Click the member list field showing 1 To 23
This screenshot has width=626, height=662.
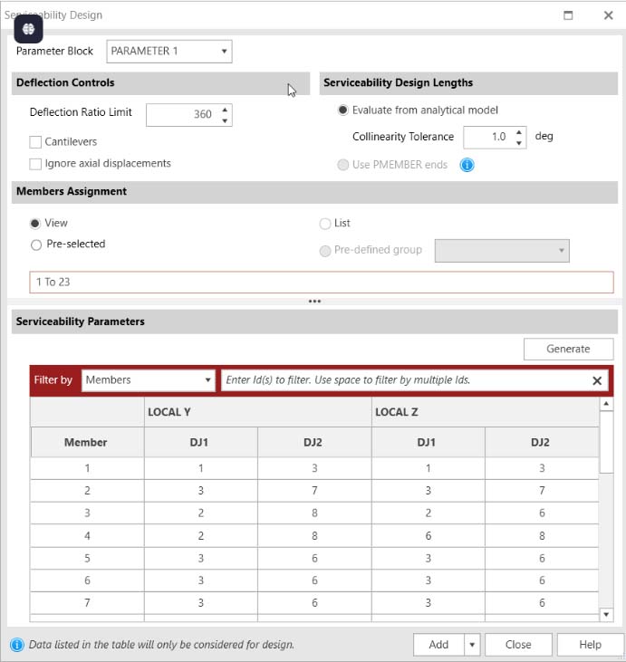(321, 282)
